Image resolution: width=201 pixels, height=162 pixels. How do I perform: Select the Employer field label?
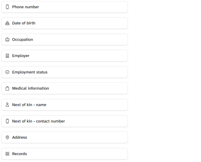click(21, 56)
